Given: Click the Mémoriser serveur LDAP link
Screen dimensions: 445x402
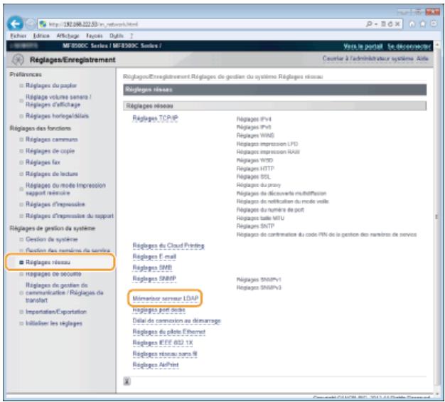Looking at the screenshot, I should [166, 299].
